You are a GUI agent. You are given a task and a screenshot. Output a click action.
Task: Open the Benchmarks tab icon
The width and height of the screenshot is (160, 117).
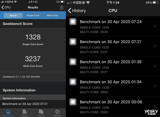(8, 112)
